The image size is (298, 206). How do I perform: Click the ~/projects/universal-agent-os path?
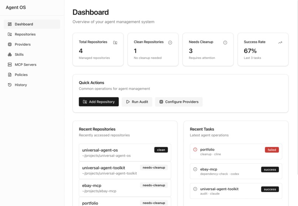coord(106,155)
